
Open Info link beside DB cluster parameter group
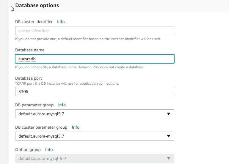point(76,127)
